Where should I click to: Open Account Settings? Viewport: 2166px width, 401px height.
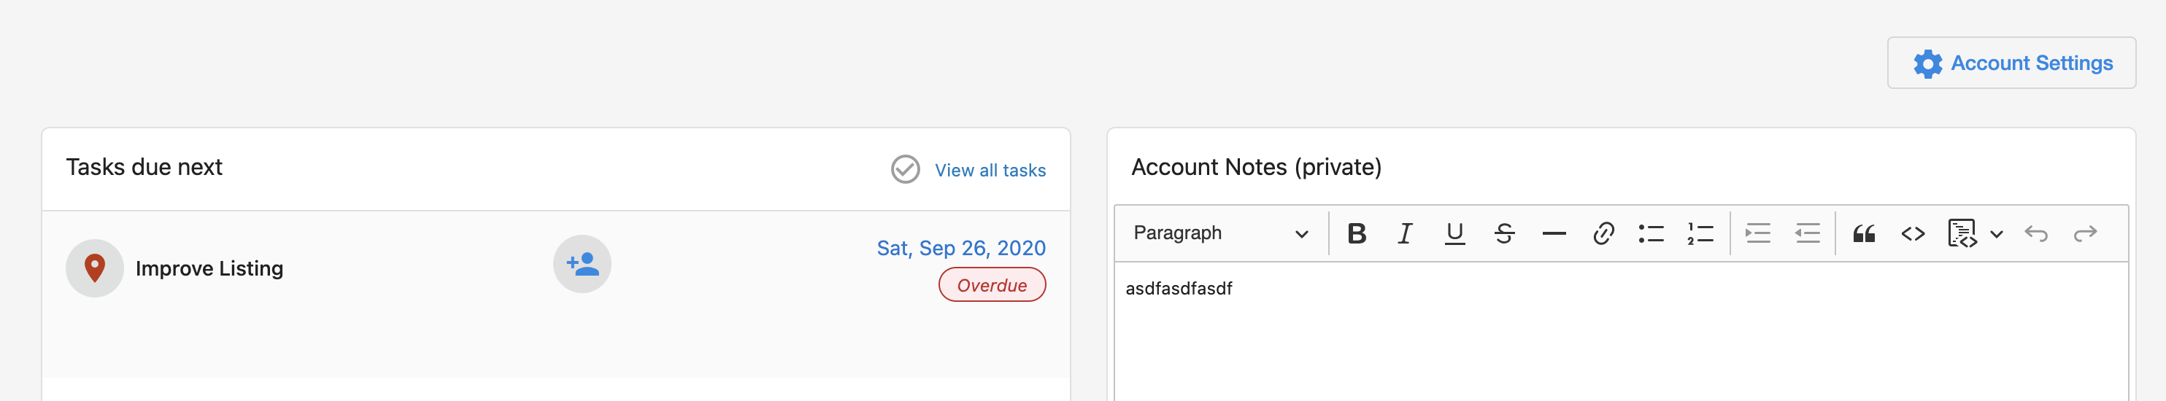tap(2011, 63)
